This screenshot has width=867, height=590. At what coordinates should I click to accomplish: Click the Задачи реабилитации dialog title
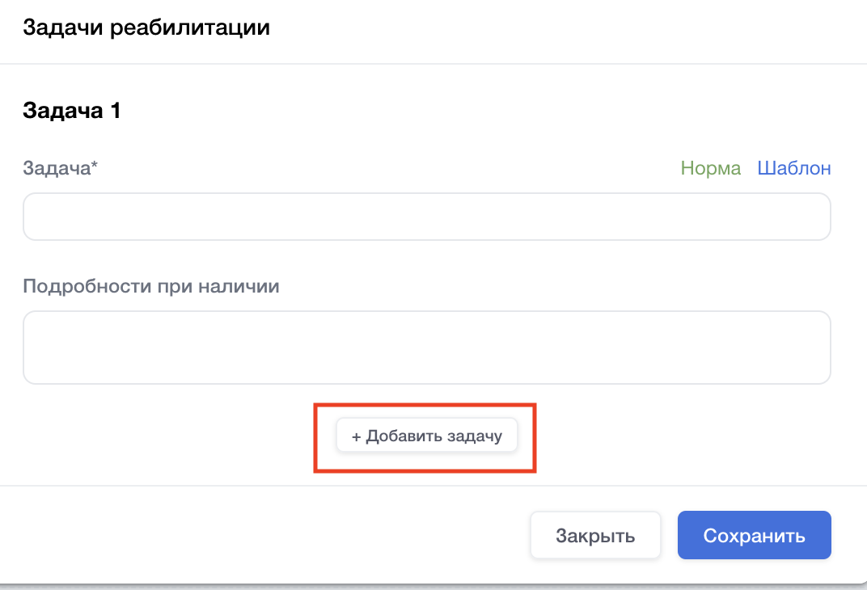coord(146,28)
